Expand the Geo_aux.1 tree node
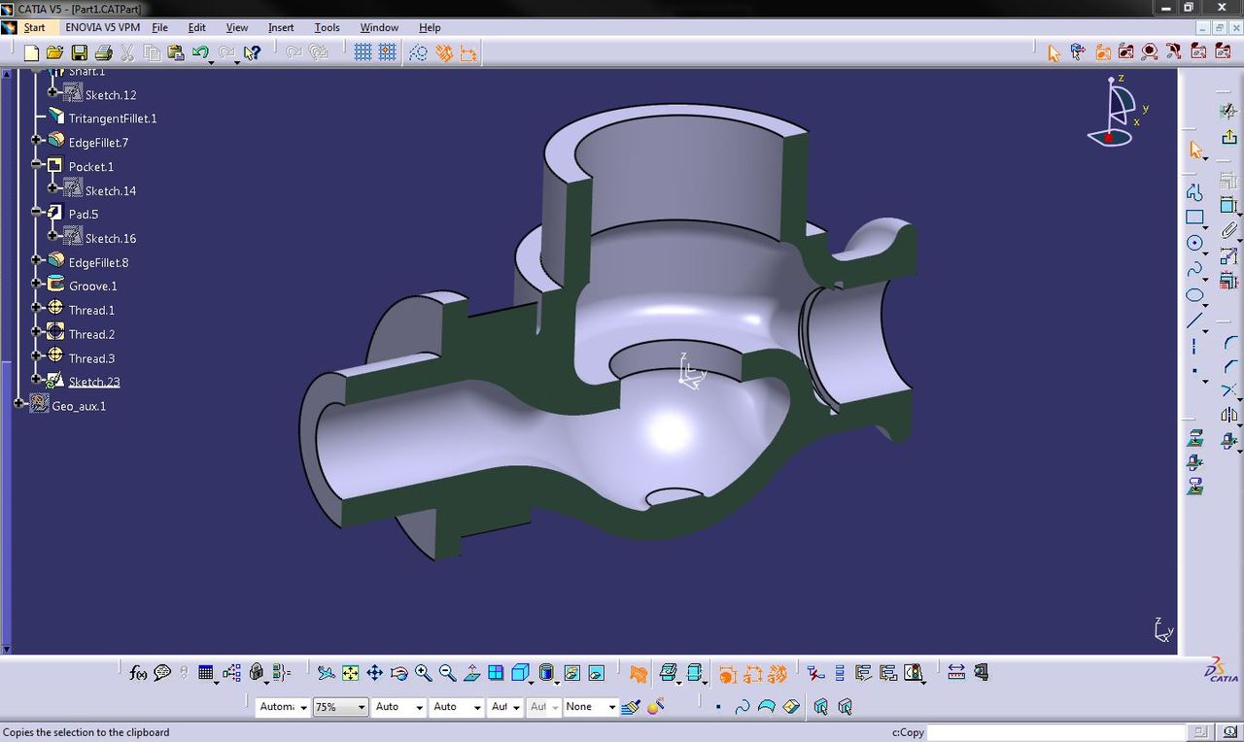1244x742 pixels. click(x=18, y=403)
